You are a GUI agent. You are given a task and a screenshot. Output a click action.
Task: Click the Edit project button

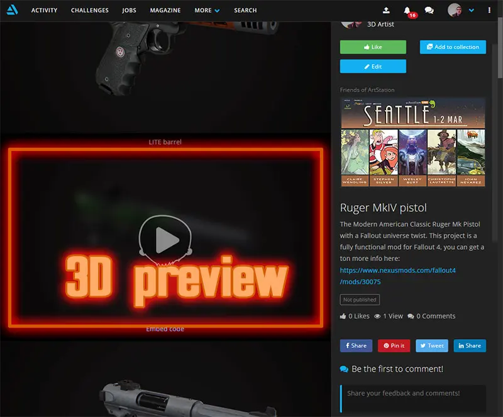pyautogui.click(x=373, y=67)
